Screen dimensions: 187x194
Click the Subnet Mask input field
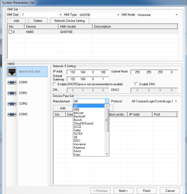(x=153, y=72)
